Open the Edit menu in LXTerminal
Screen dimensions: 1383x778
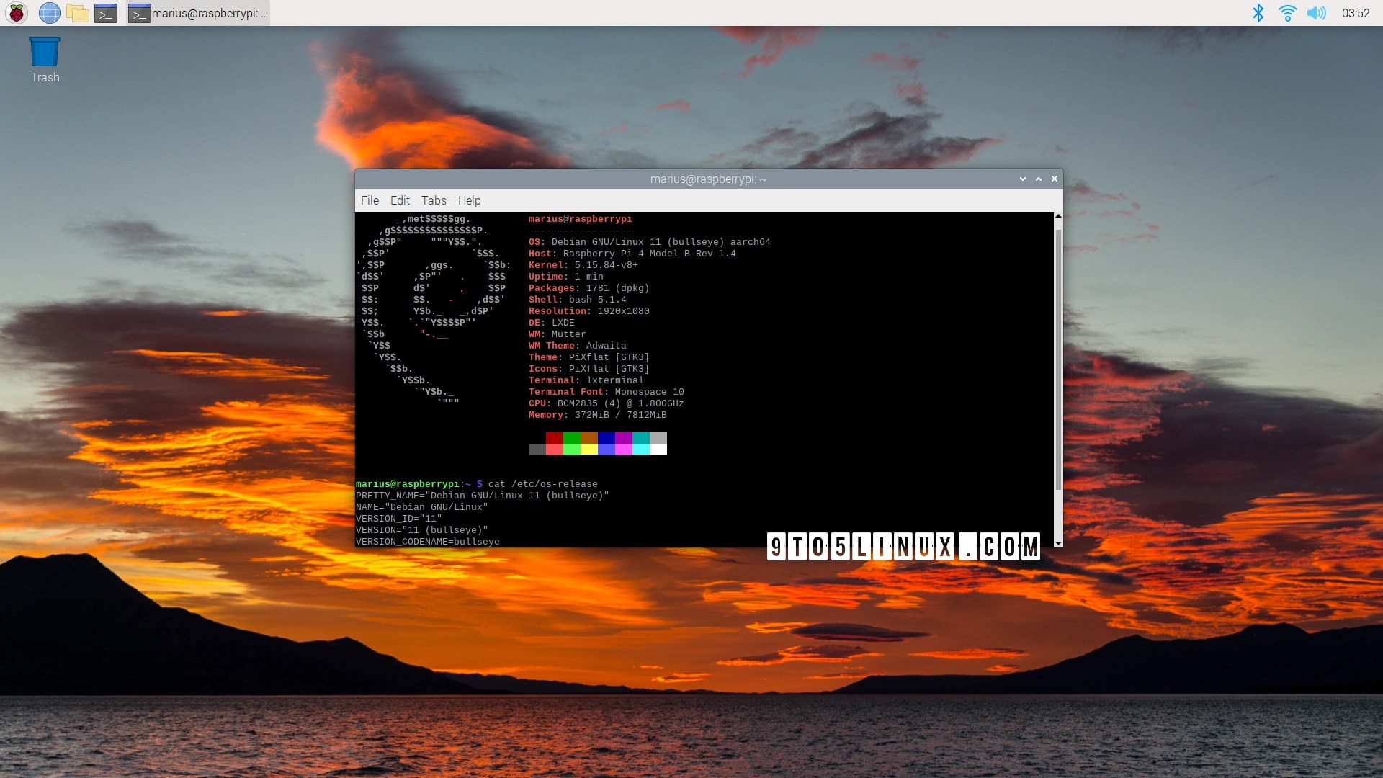point(400,200)
